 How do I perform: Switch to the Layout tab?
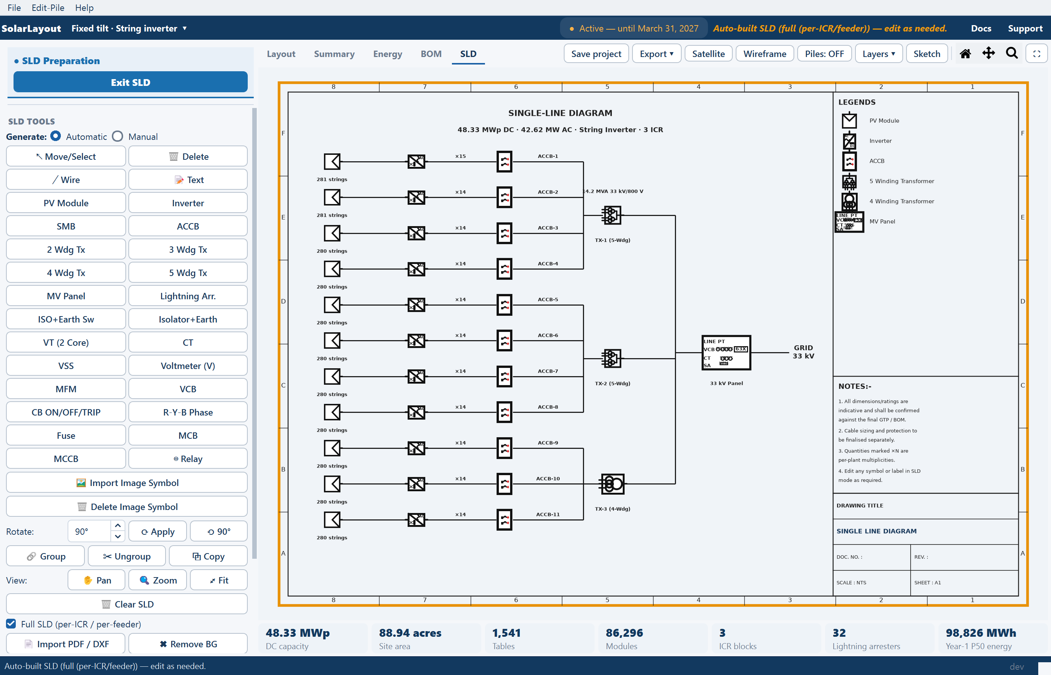pos(281,54)
